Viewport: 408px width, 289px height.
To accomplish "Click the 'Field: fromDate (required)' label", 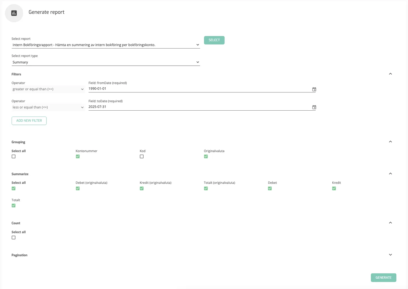I will (108, 83).
